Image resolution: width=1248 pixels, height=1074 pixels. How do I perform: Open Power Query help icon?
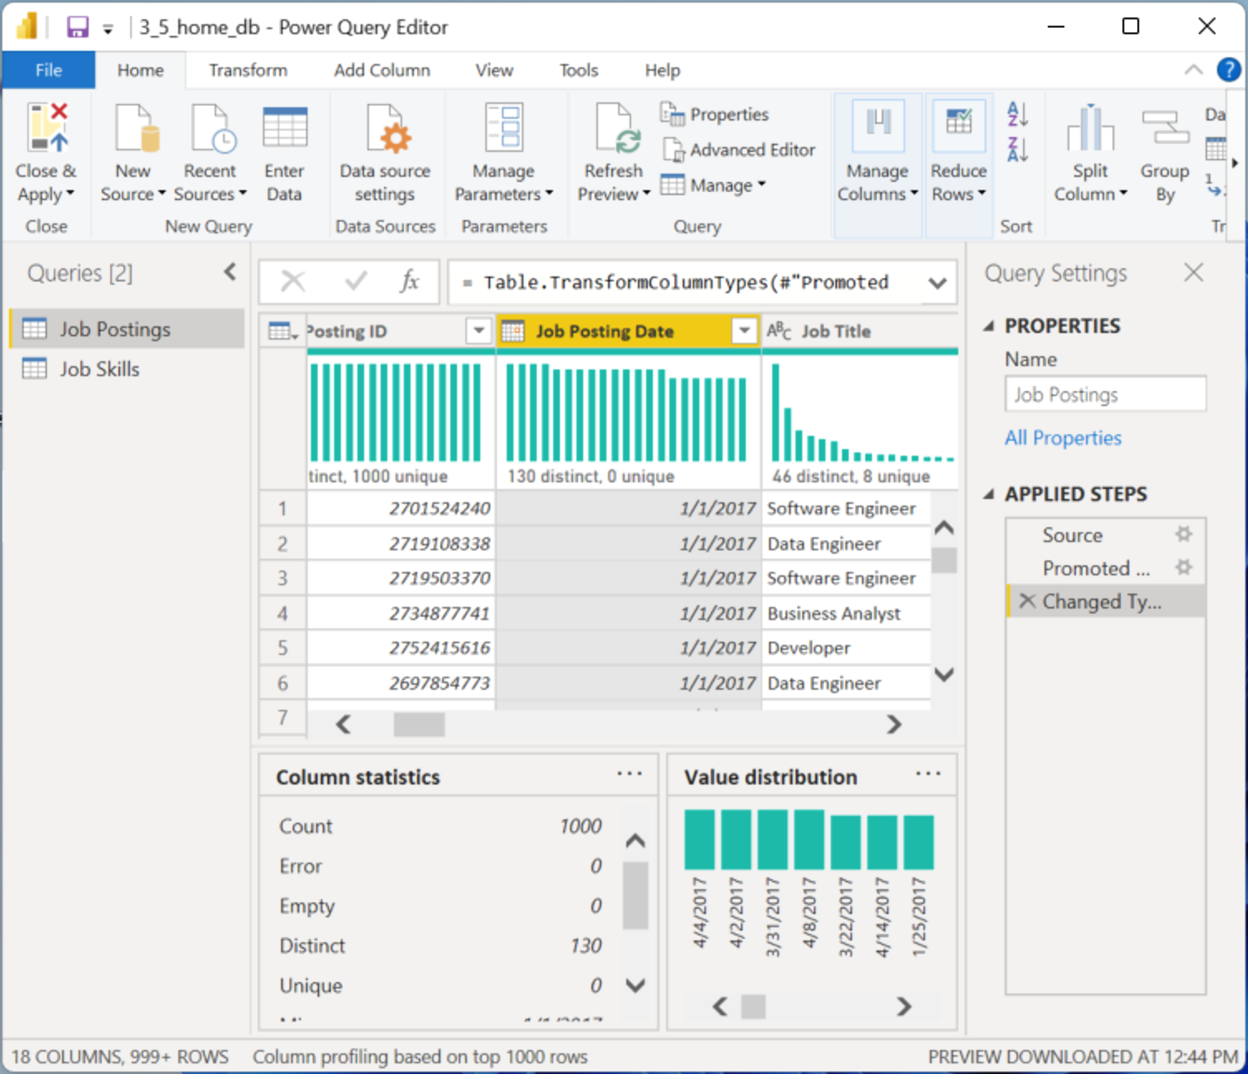[1228, 70]
